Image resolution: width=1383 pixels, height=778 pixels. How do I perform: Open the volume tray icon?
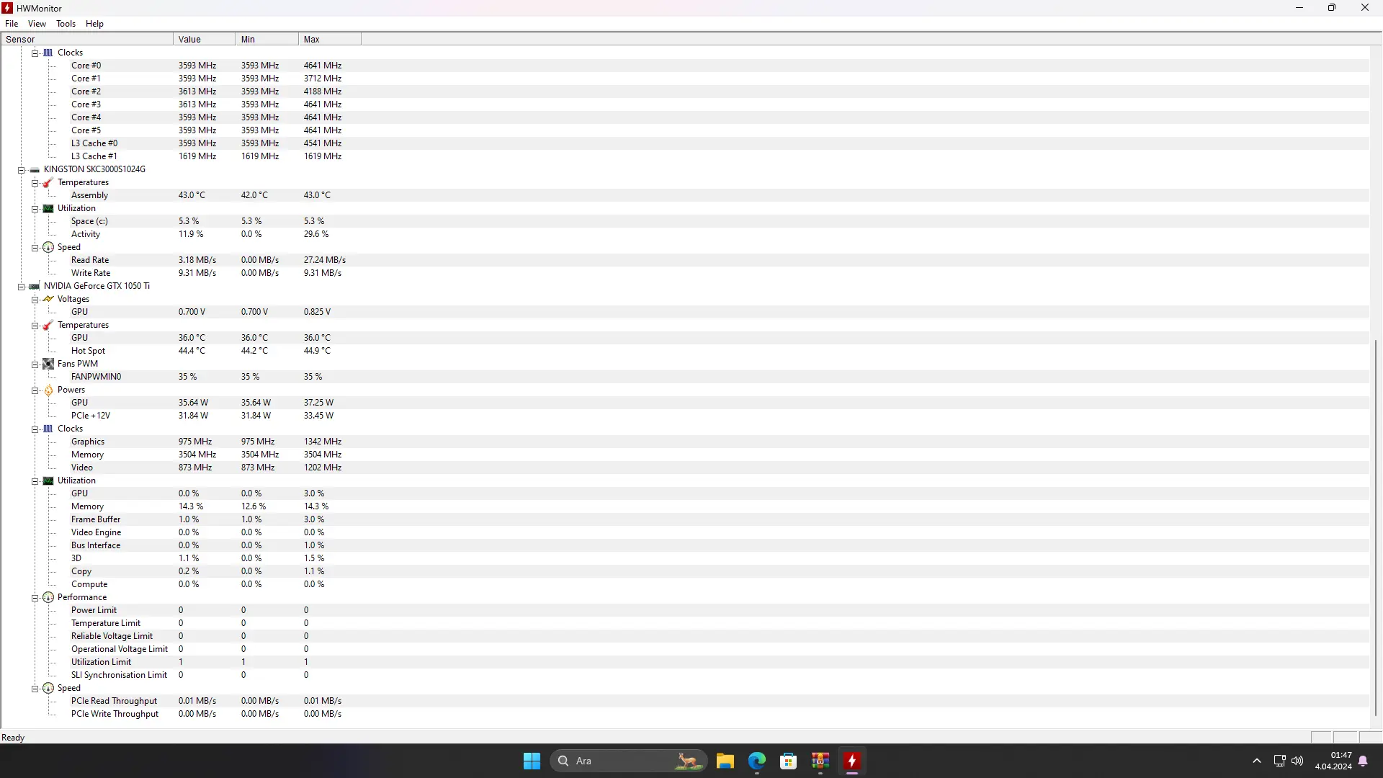[x=1297, y=761]
